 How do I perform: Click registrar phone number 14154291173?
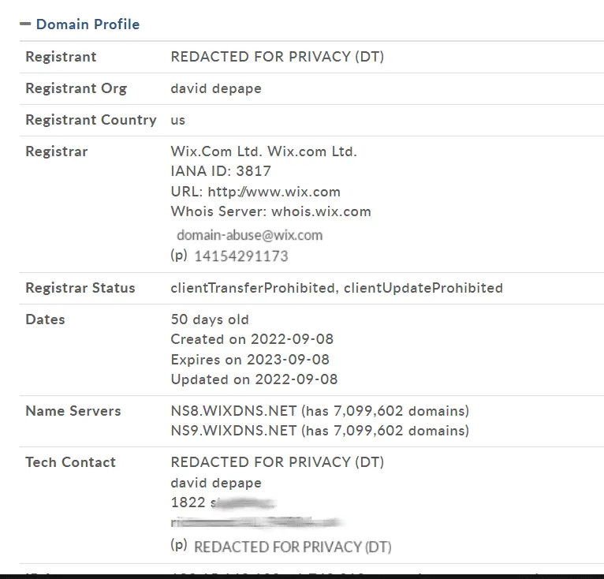point(240,256)
